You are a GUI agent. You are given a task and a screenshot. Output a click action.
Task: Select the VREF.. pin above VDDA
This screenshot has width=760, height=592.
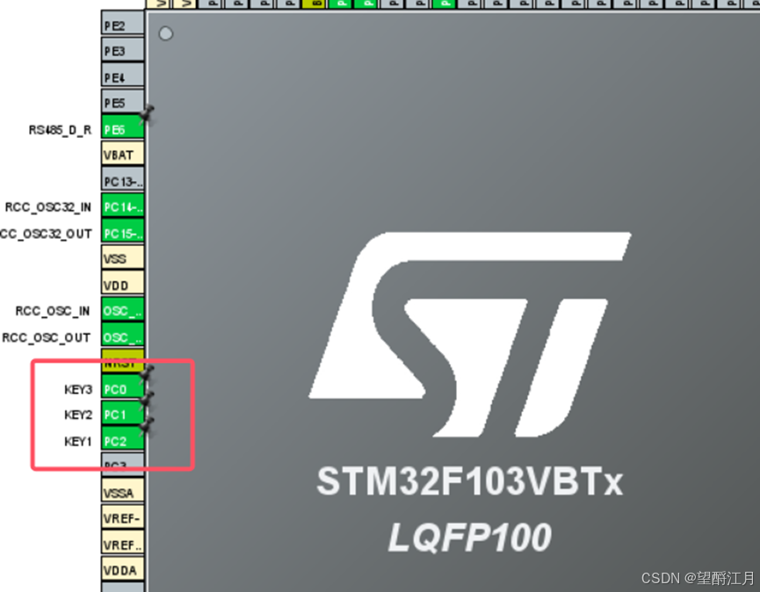click(x=123, y=544)
